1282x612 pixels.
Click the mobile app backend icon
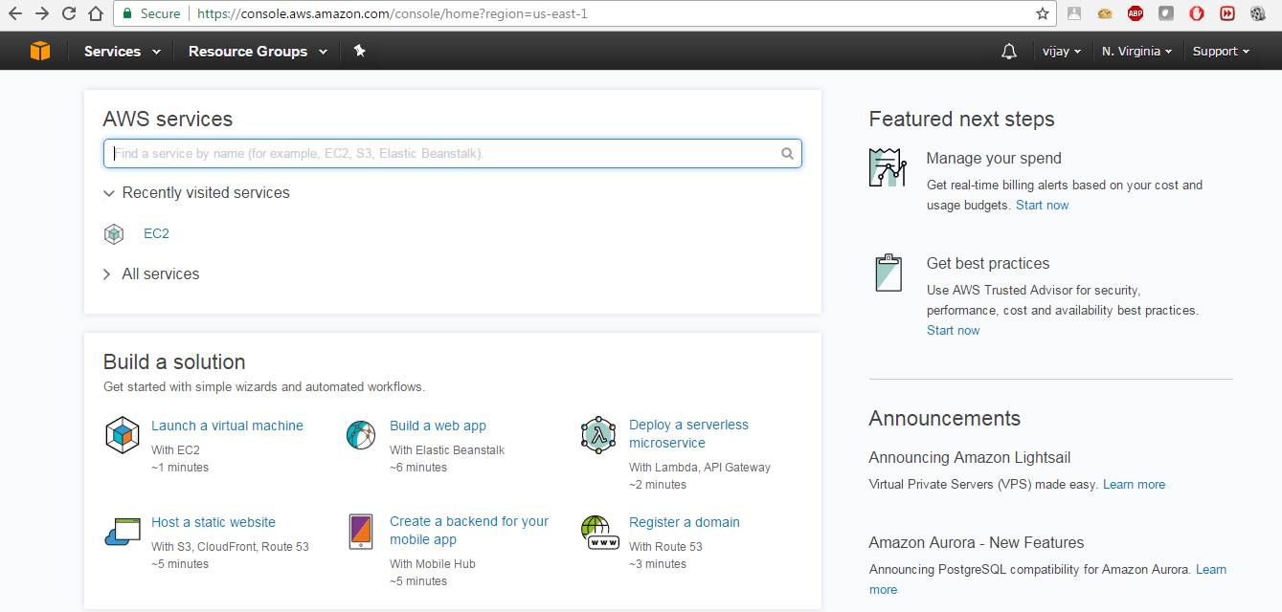(361, 532)
